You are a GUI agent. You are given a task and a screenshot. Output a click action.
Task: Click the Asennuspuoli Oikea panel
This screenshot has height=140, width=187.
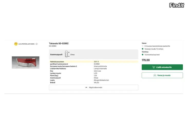tap(93, 54)
